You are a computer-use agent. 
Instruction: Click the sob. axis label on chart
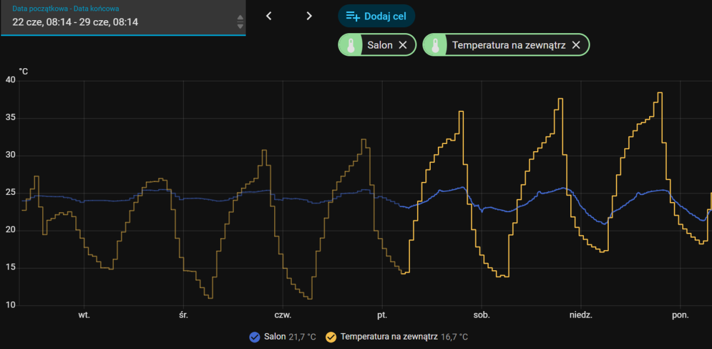click(x=481, y=316)
